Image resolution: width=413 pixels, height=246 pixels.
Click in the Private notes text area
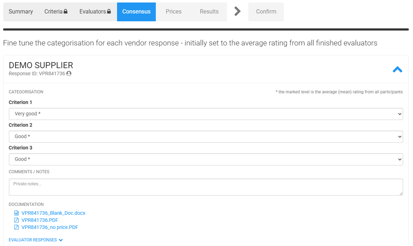206,187
